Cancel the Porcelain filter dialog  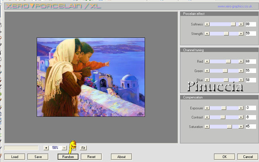(248, 157)
